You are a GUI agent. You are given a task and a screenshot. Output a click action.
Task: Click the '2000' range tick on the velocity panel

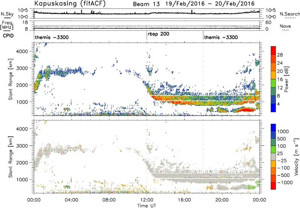point(22,163)
